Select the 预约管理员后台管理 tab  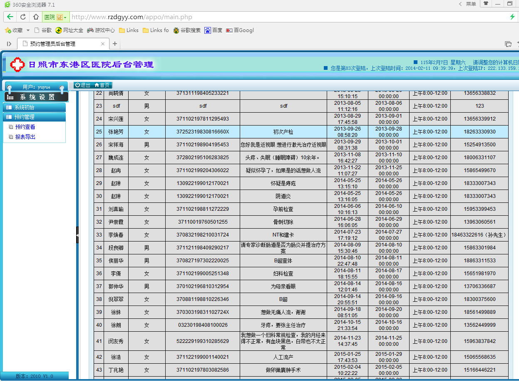62,44
